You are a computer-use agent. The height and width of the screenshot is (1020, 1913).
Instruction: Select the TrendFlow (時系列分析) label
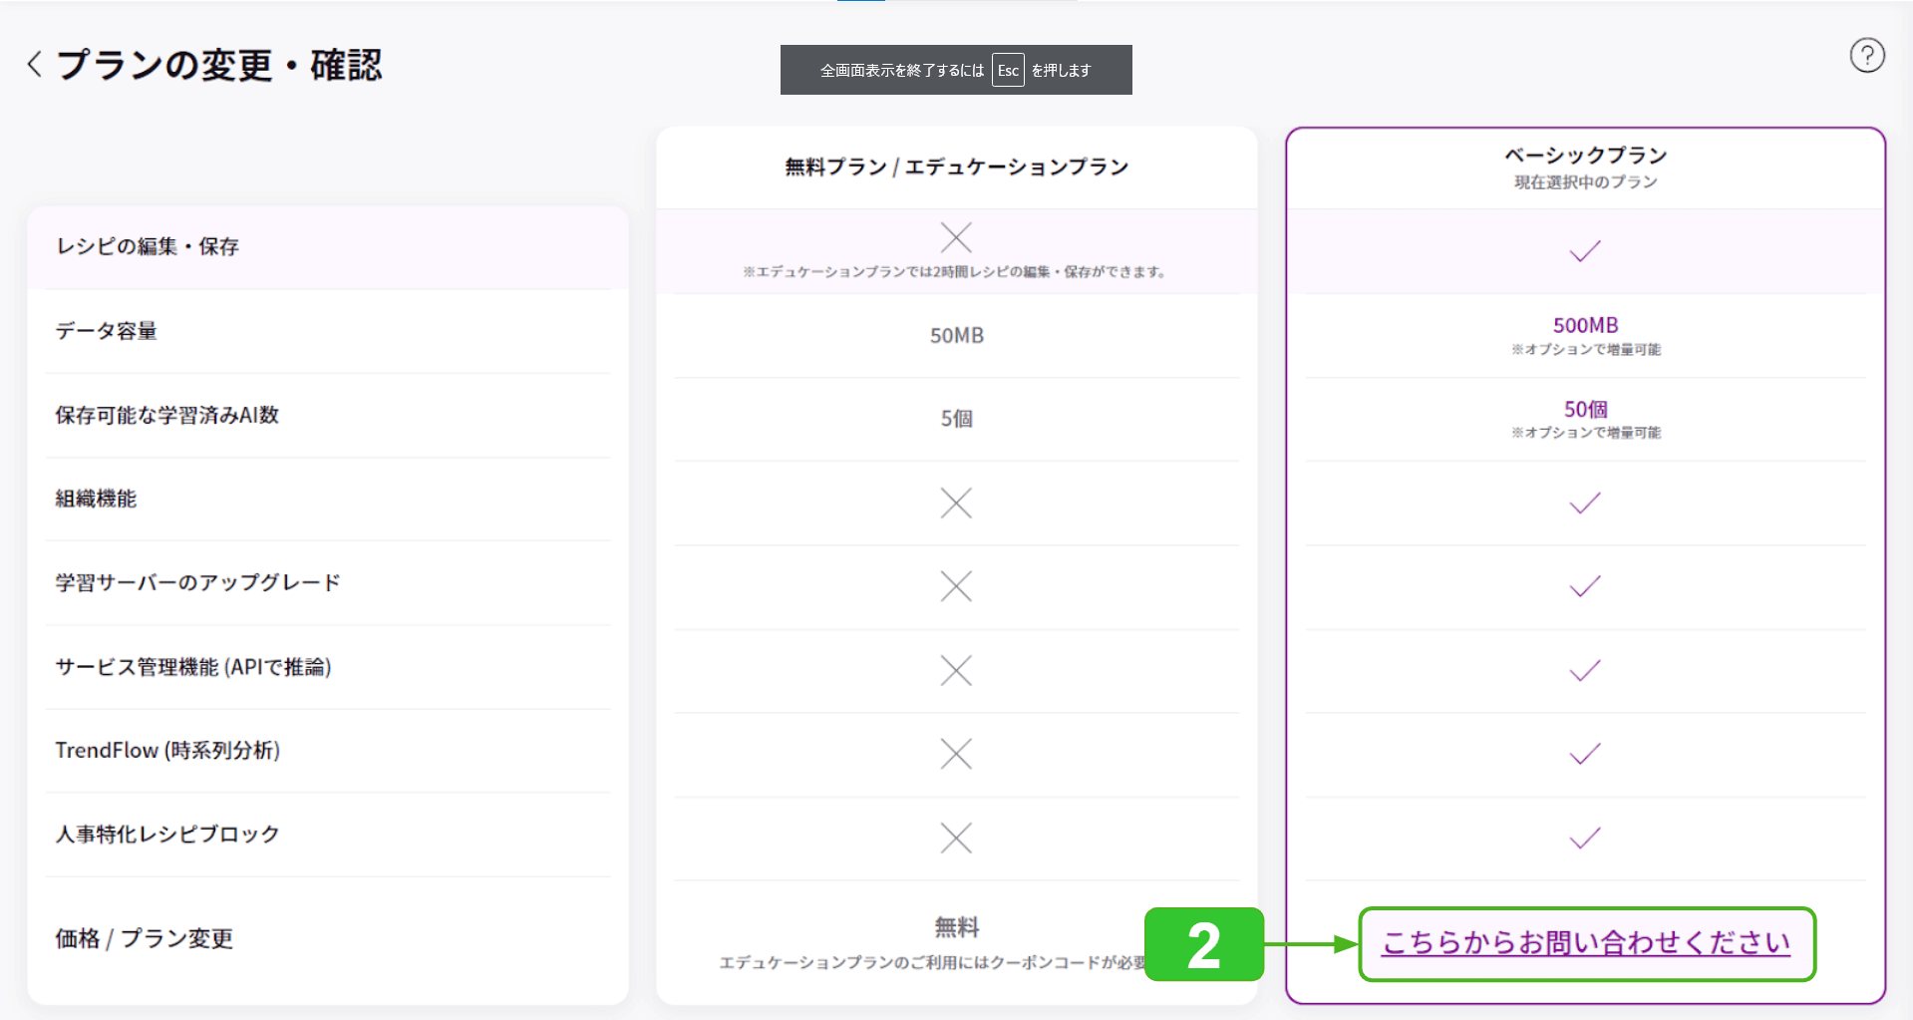coord(167,750)
